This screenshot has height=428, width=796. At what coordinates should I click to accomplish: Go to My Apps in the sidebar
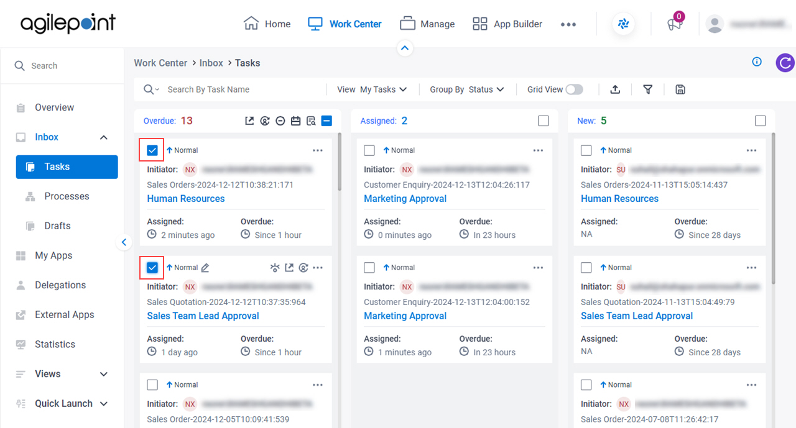point(53,256)
